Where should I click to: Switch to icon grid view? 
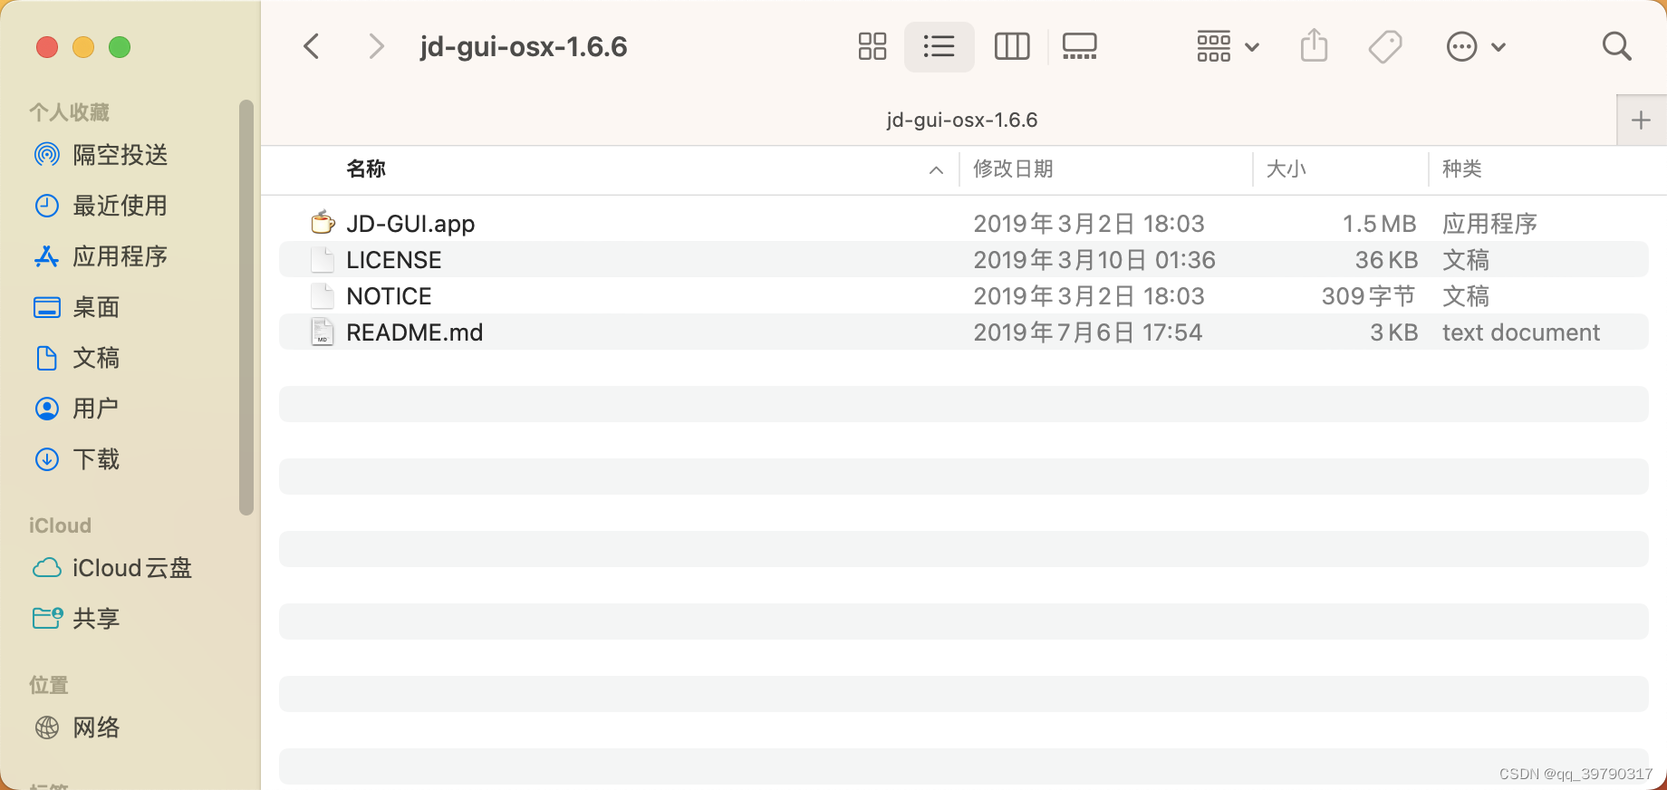pos(872,46)
